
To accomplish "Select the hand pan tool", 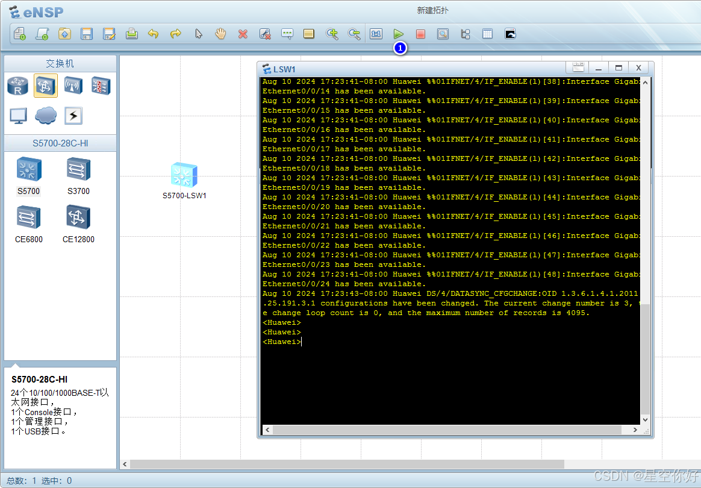I will 220,34.
